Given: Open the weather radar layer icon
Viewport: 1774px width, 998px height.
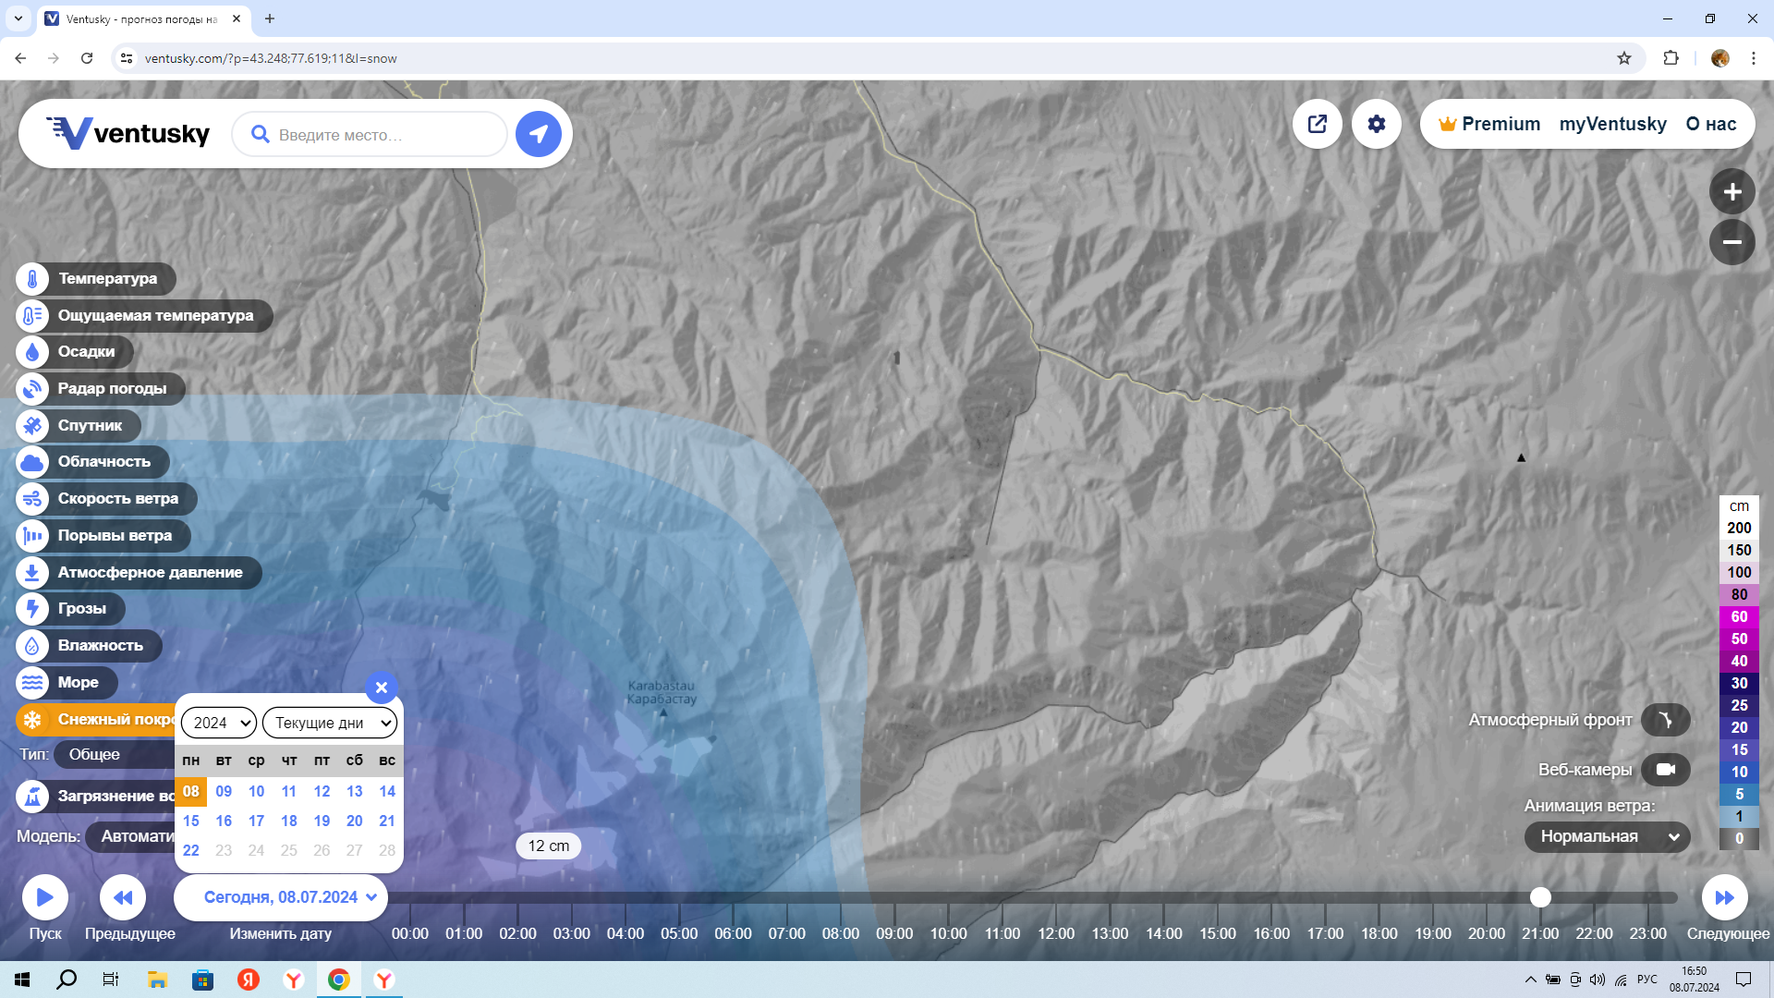Looking at the screenshot, I should click(x=32, y=389).
